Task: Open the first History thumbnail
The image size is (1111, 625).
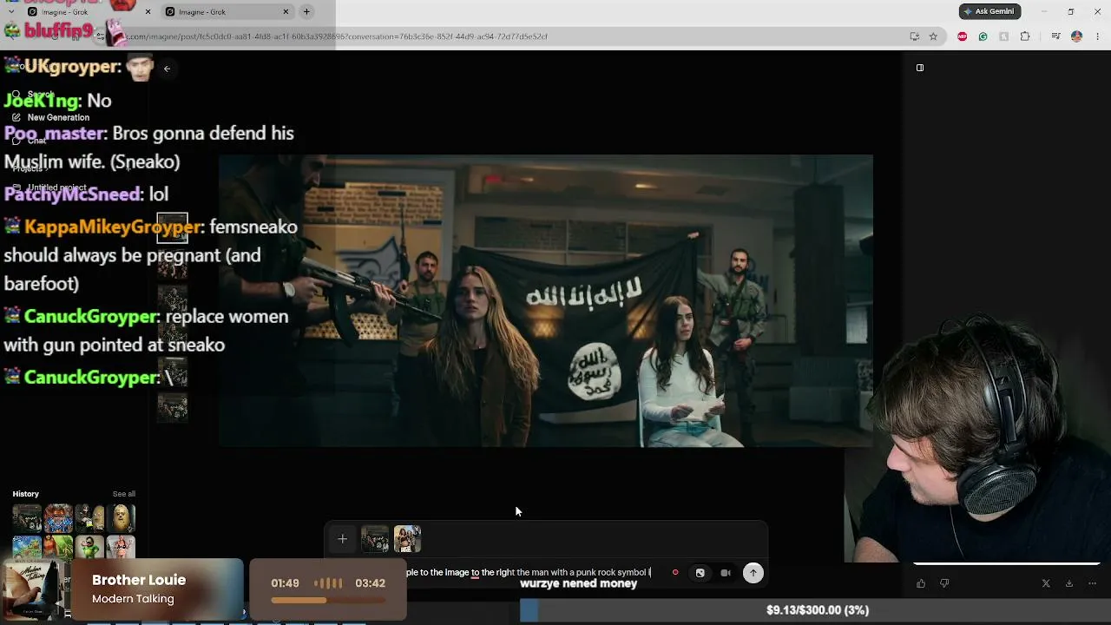Action: click(x=27, y=518)
